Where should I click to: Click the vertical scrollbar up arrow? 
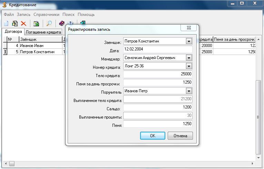pos(258,39)
